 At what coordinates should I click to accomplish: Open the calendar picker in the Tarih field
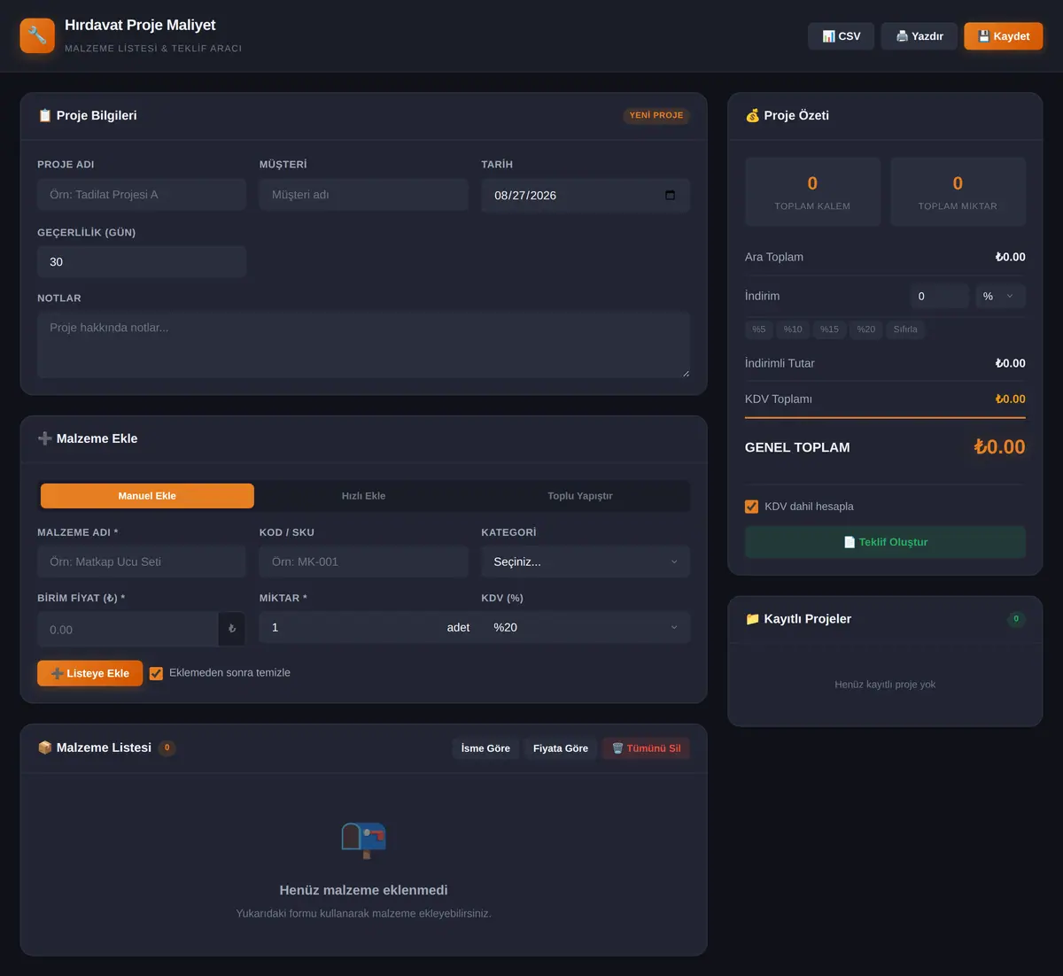670,195
